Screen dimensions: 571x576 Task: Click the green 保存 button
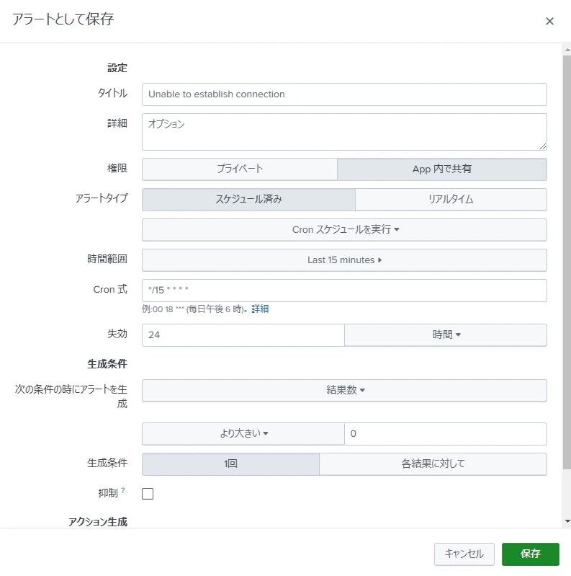[x=530, y=554]
